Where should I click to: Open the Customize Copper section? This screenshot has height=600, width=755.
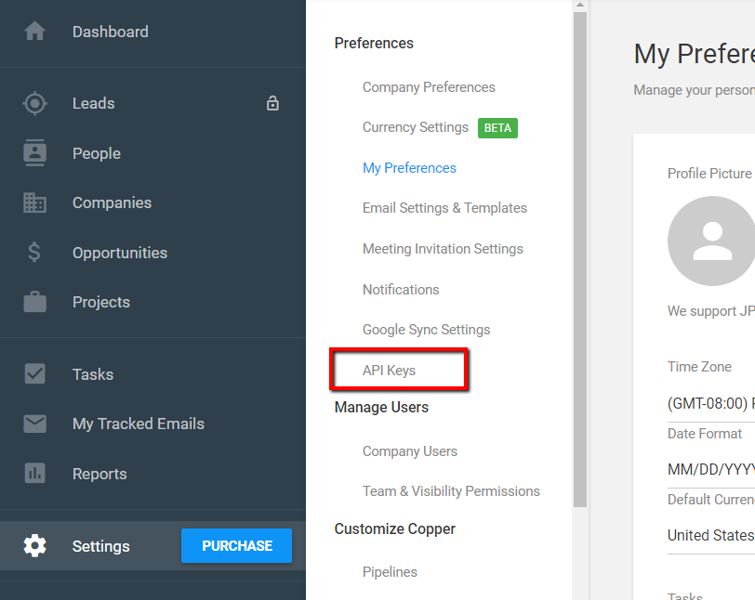pyautogui.click(x=394, y=528)
